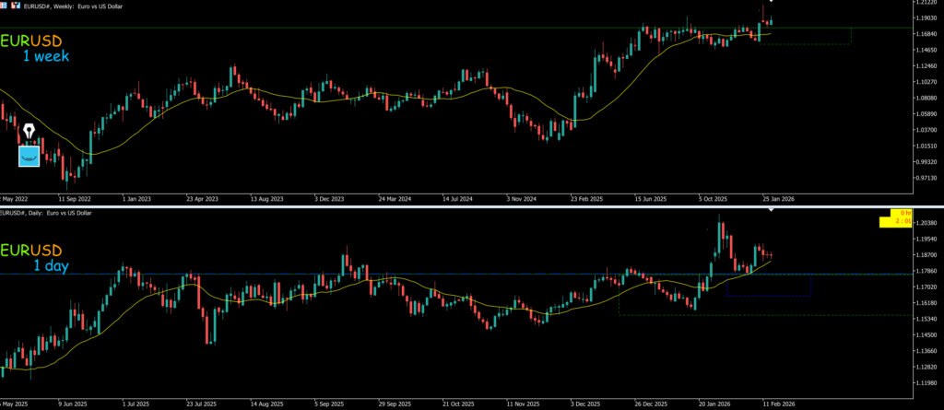Click the chart type icon beside weekly EURUSD title
This screenshot has width=944, height=410.
(18, 6)
